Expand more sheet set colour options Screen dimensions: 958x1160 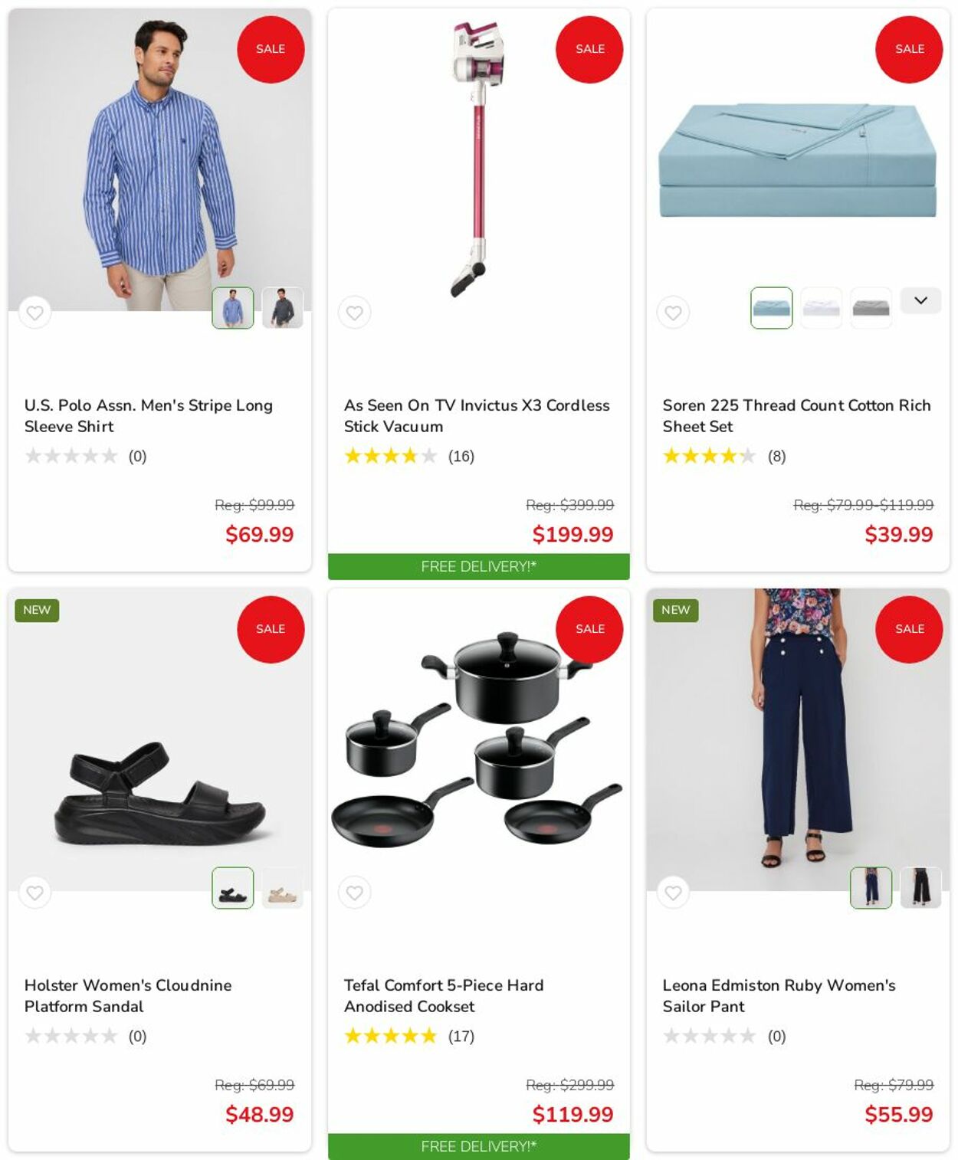pyautogui.click(x=920, y=300)
